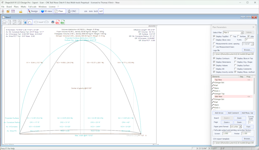Click the Font button

pos(248,127)
